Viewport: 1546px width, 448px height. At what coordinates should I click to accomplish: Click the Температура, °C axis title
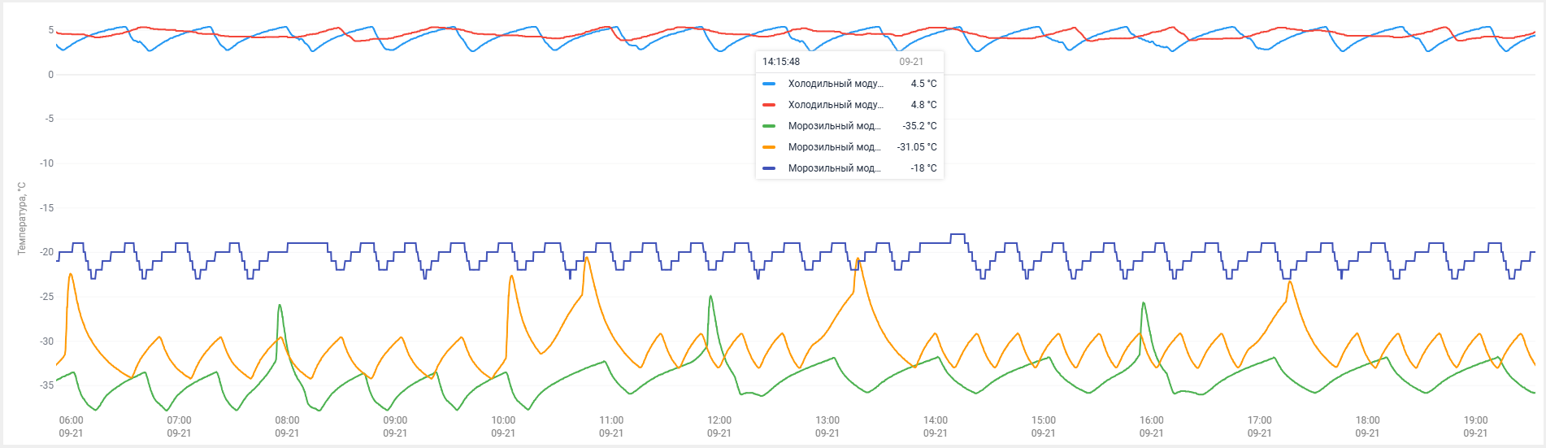point(22,218)
